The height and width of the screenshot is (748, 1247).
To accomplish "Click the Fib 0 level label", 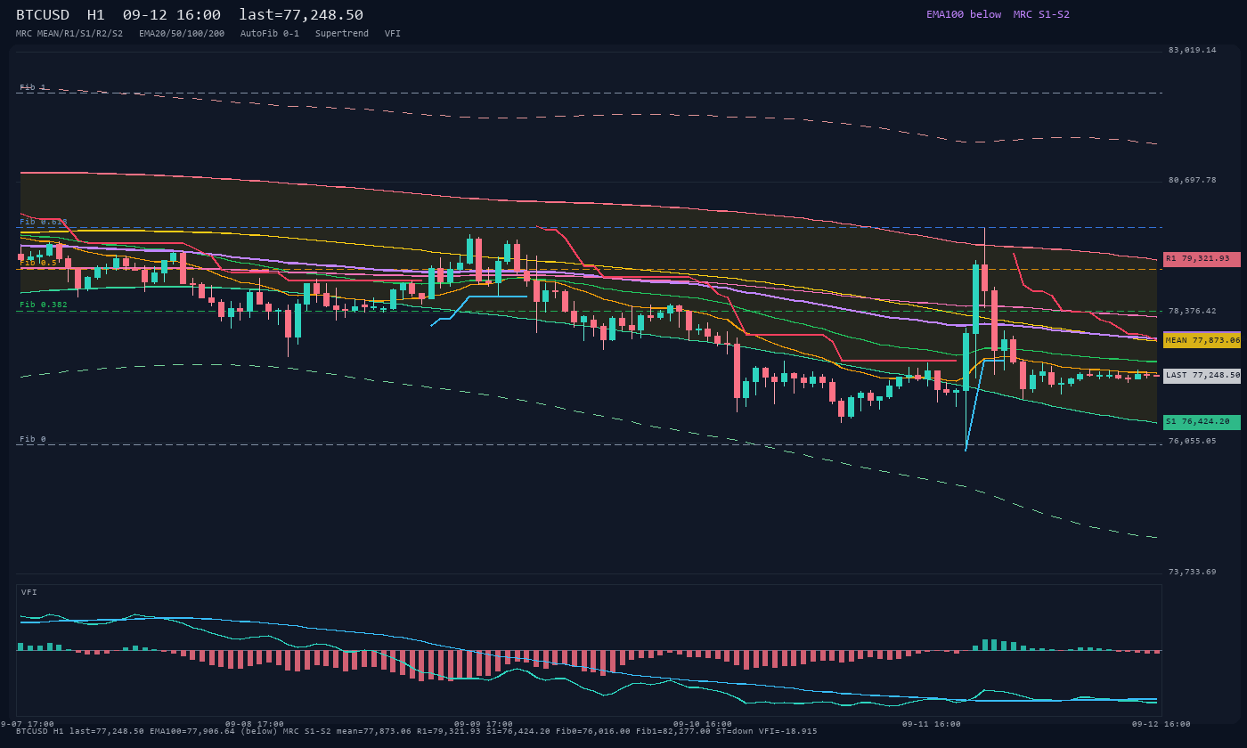I will point(33,439).
